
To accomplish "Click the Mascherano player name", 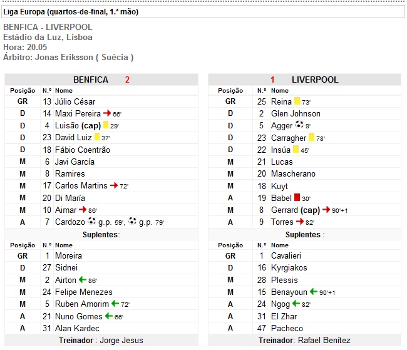I will [293, 173].
